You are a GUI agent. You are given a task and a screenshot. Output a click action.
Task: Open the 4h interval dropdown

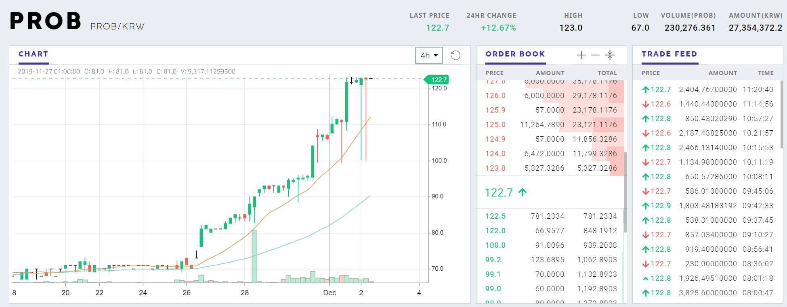coord(429,55)
